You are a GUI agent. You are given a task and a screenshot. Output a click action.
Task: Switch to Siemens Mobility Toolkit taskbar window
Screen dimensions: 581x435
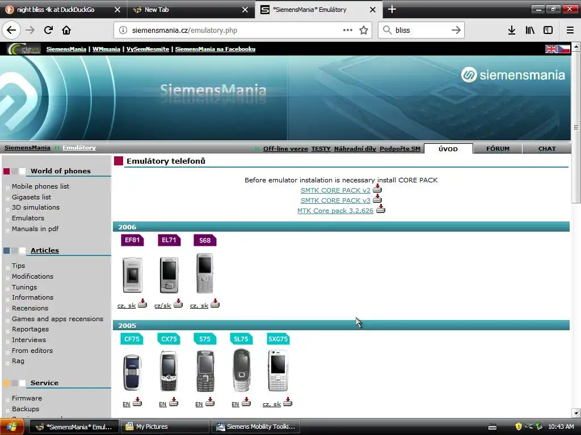pos(256,427)
